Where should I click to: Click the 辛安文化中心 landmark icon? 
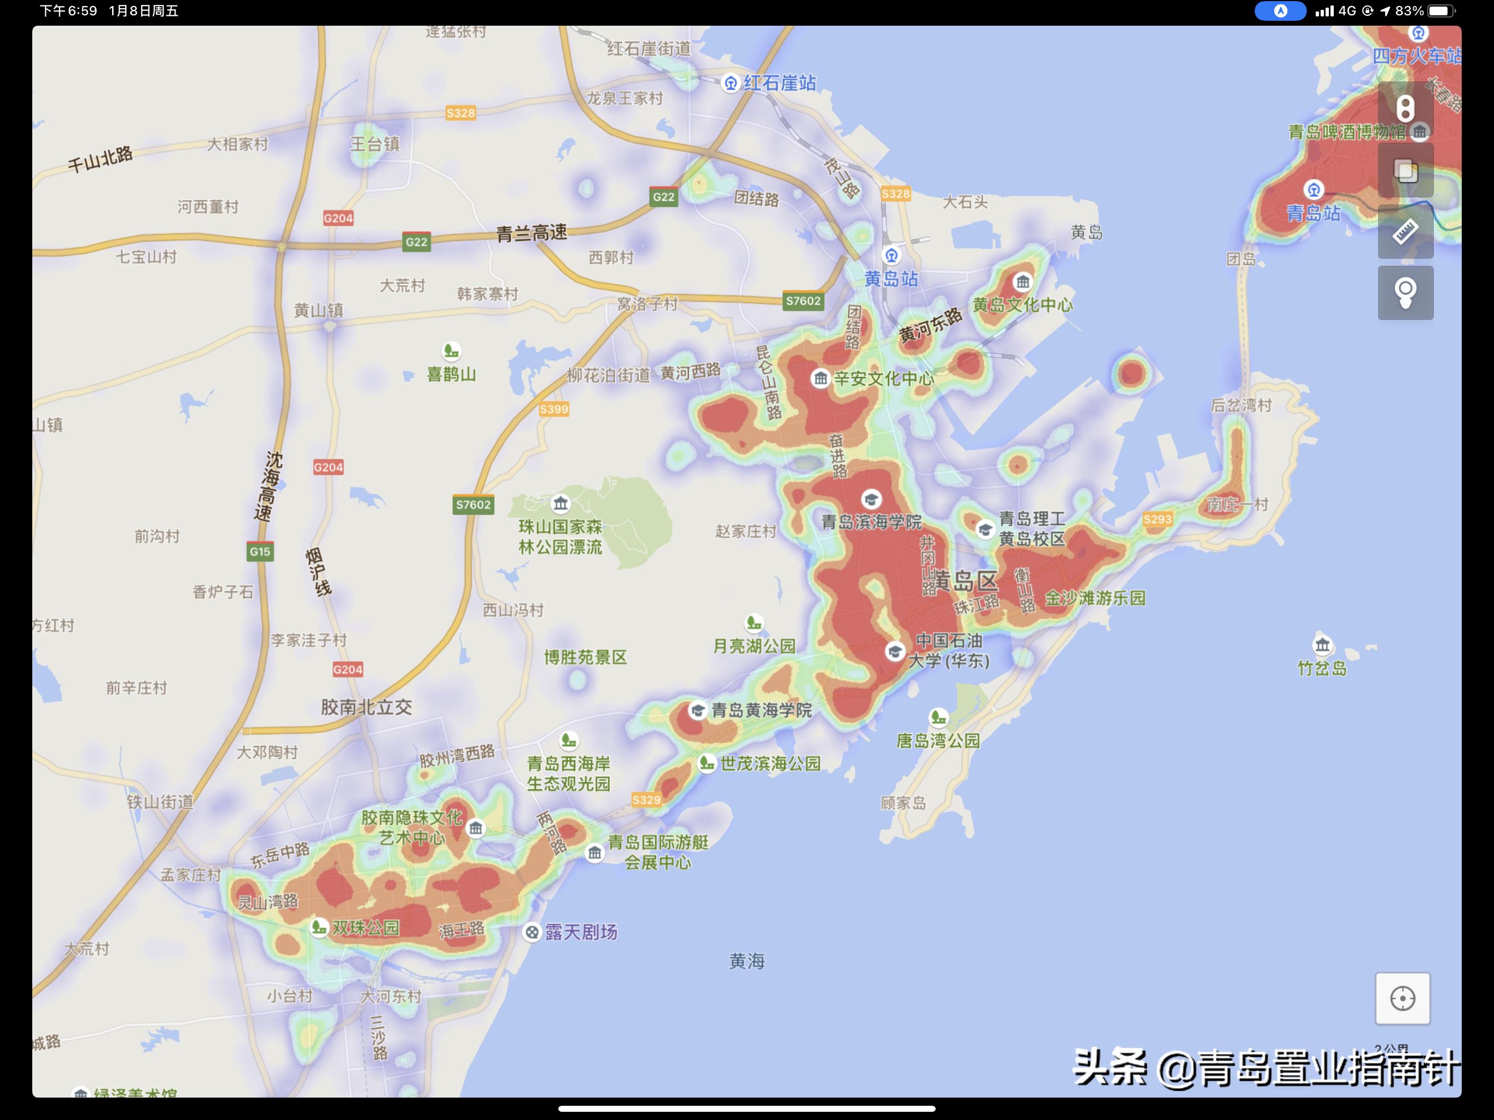click(x=821, y=379)
